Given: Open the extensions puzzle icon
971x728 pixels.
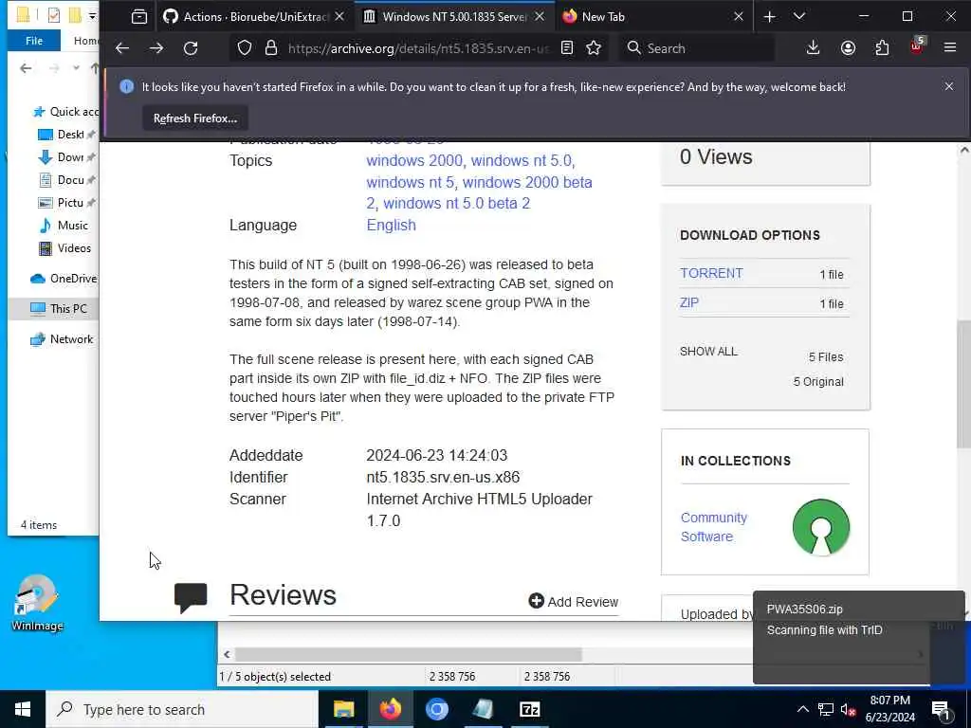Looking at the screenshot, I should 882,47.
